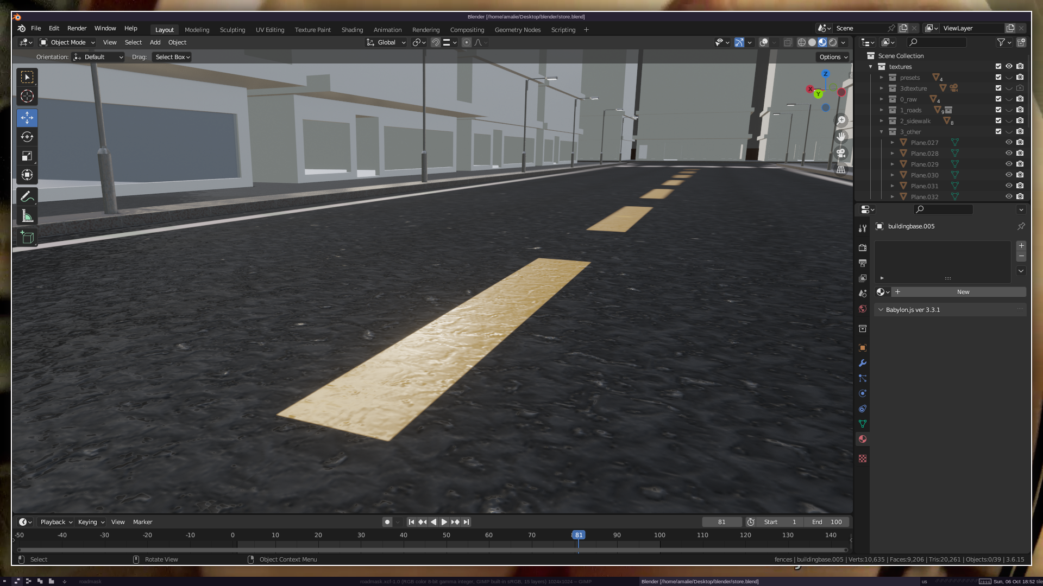Choose the Annotate pencil tool

pyautogui.click(x=27, y=196)
